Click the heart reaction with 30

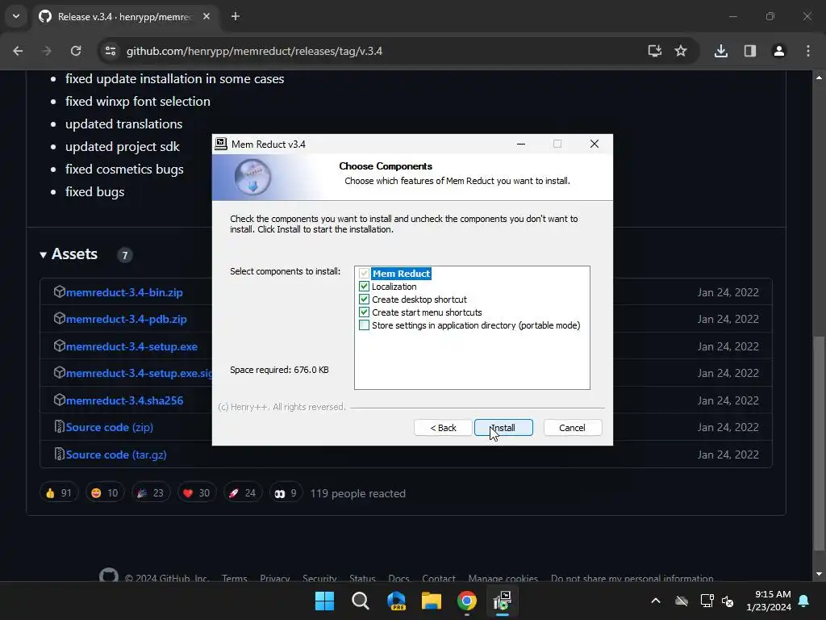point(196,493)
